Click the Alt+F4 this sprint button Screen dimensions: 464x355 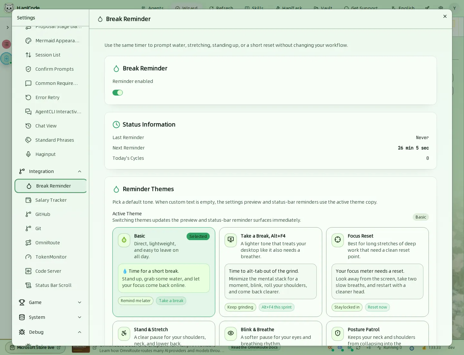(276, 307)
